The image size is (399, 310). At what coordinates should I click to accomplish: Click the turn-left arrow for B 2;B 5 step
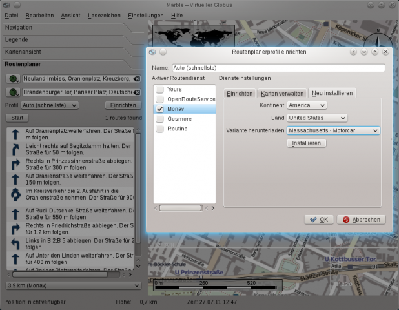[x=16, y=245]
